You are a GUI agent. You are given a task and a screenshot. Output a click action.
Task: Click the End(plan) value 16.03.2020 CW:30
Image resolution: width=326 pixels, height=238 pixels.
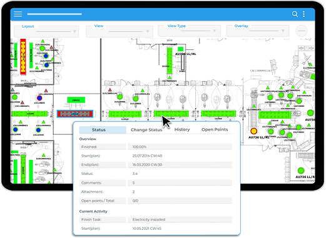click(x=147, y=165)
